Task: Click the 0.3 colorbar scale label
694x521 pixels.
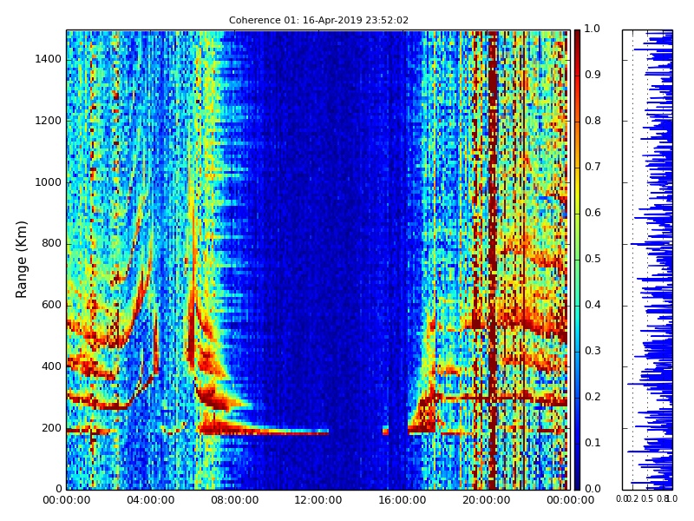Action: click(593, 351)
